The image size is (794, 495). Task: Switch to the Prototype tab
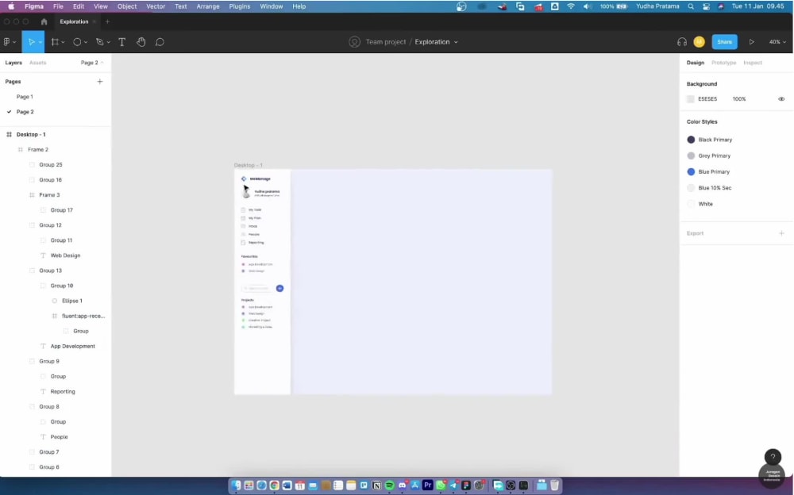(x=723, y=63)
